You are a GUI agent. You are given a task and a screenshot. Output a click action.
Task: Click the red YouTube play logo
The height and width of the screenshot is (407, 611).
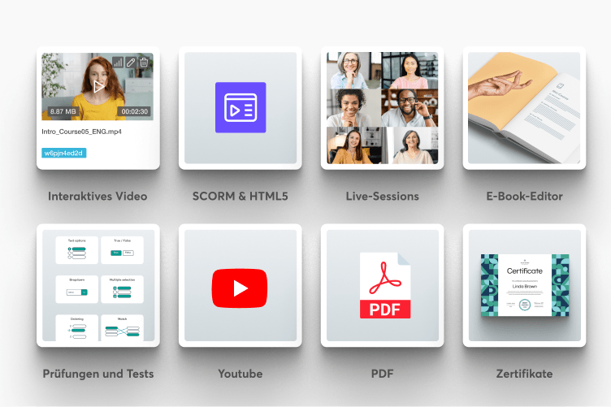pyautogui.click(x=240, y=288)
